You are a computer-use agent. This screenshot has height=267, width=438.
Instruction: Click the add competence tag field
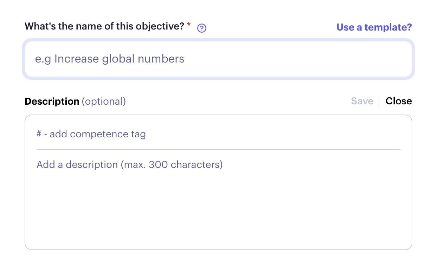point(218,134)
